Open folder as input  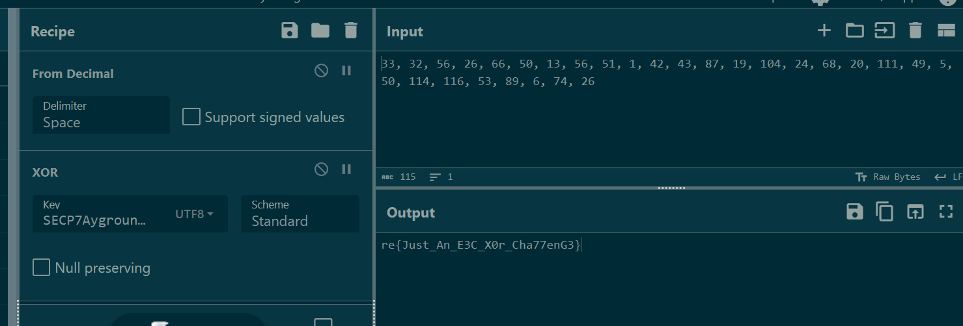click(x=854, y=31)
